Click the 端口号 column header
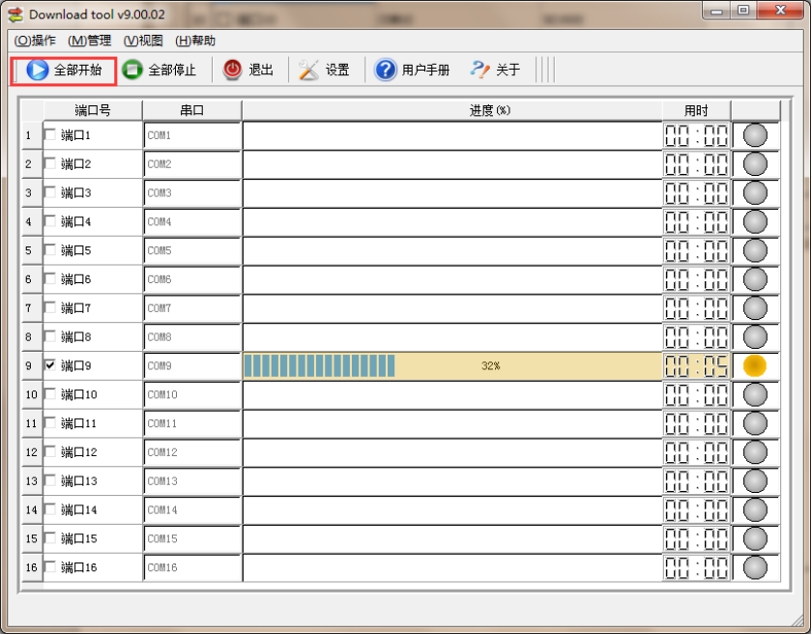Screen dimensions: 812x635 [x=93, y=110]
